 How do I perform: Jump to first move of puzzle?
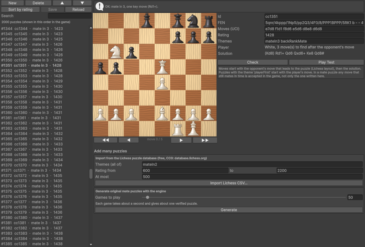(106, 140)
